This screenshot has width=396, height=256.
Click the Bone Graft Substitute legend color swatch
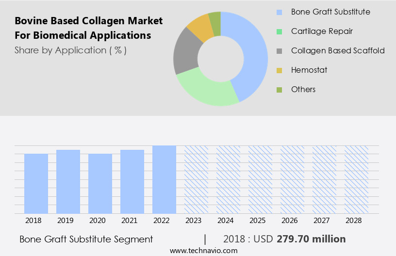[x=279, y=12]
